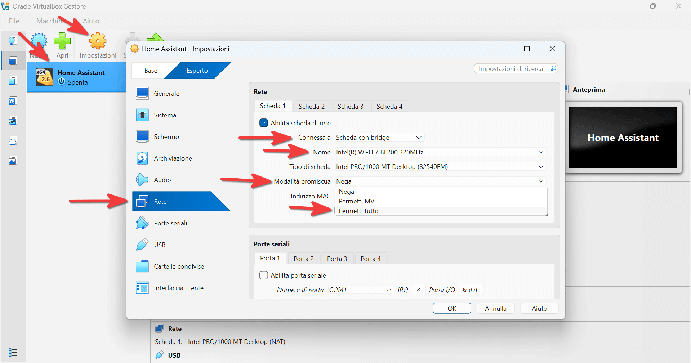691x363 pixels.
Task: Choose the Nega option in the open list
Action: (x=441, y=192)
